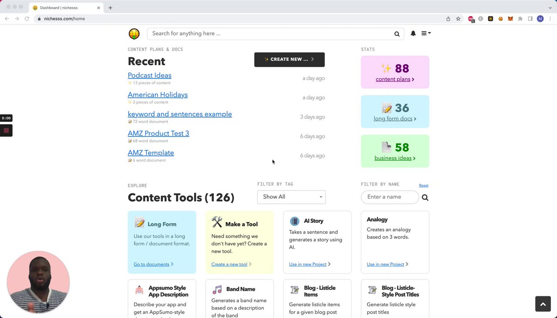Viewport: 557px width, 318px height.
Task: Open the AMZ Template document
Action: (x=151, y=152)
